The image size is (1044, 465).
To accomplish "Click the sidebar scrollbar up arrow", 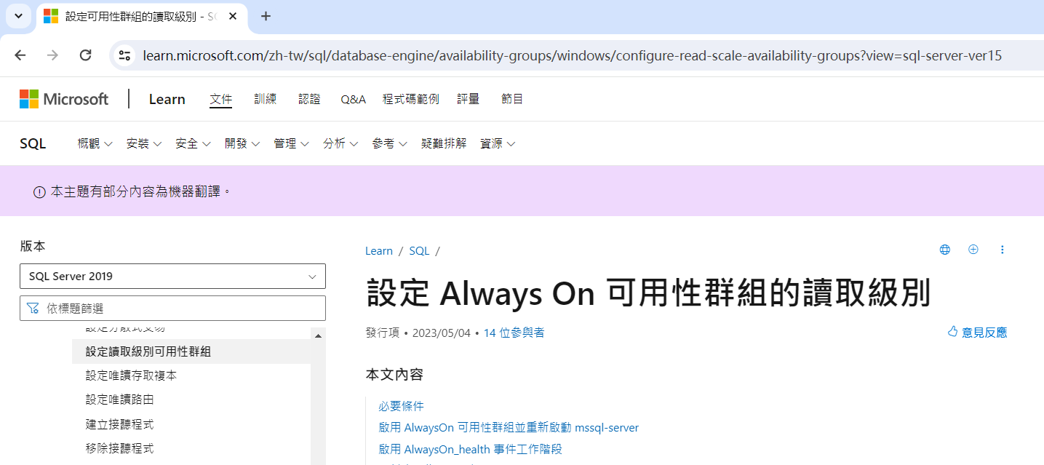I will pyautogui.click(x=317, y=335).
